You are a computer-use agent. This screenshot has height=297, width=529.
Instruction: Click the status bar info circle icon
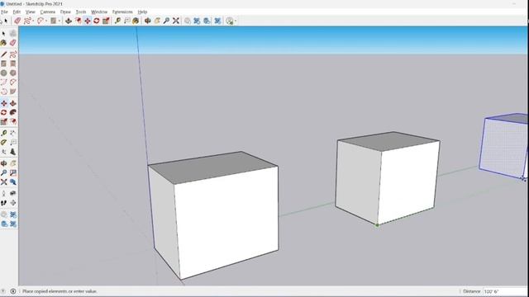click(13, 291)
